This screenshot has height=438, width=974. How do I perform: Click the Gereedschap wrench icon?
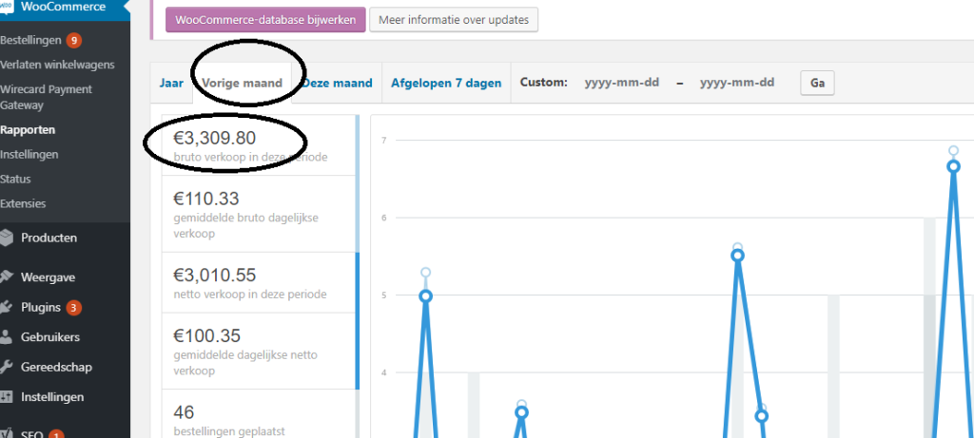click(6, 367)
